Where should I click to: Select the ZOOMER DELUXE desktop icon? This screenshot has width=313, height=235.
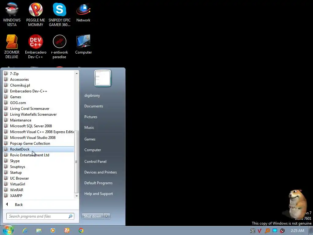click(x=12, y=47)
